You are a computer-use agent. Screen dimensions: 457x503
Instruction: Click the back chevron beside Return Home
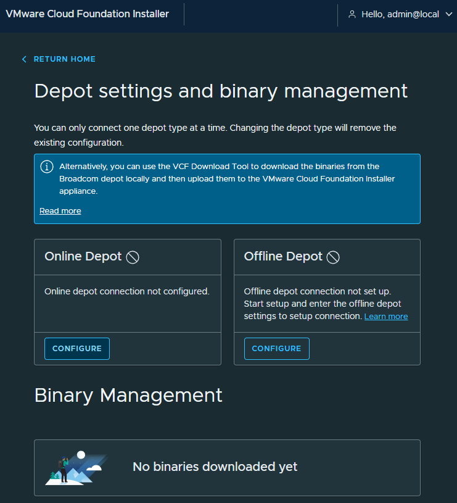(x=24, y=59)
